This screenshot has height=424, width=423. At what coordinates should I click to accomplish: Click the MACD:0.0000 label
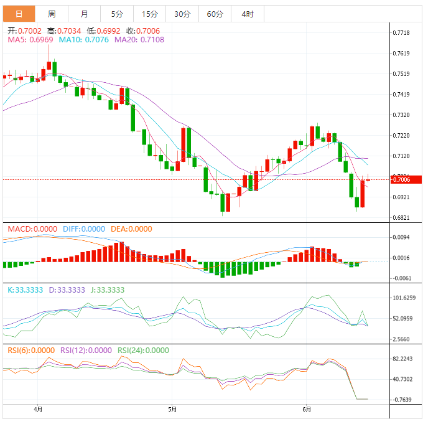click(32, 229)
